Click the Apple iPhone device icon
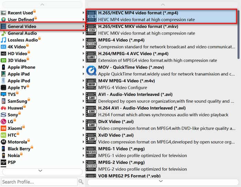This screenshot has height=187, width=241. [x=3, y=67]
